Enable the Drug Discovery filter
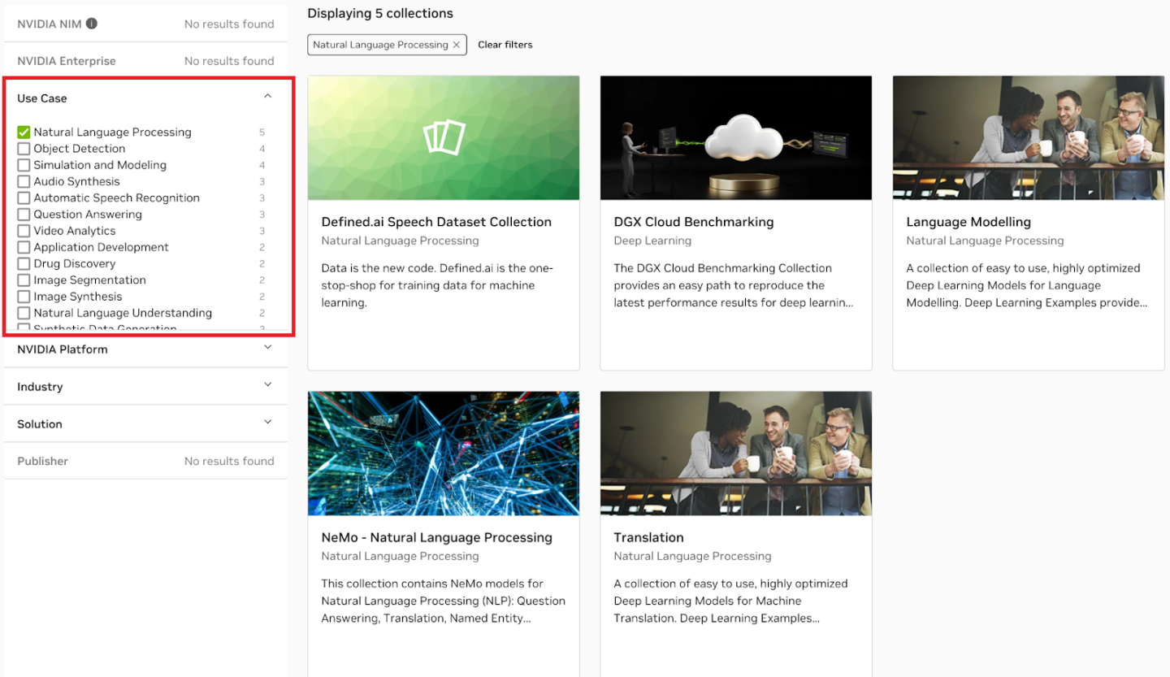The image size is (1170, 677). tap(24, 263)
